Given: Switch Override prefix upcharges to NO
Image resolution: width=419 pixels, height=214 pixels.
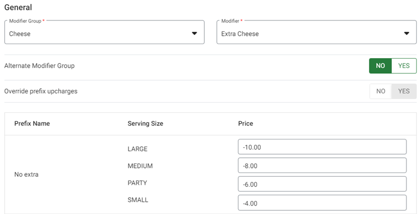Looking at the screenshot, I should (381, 91).
